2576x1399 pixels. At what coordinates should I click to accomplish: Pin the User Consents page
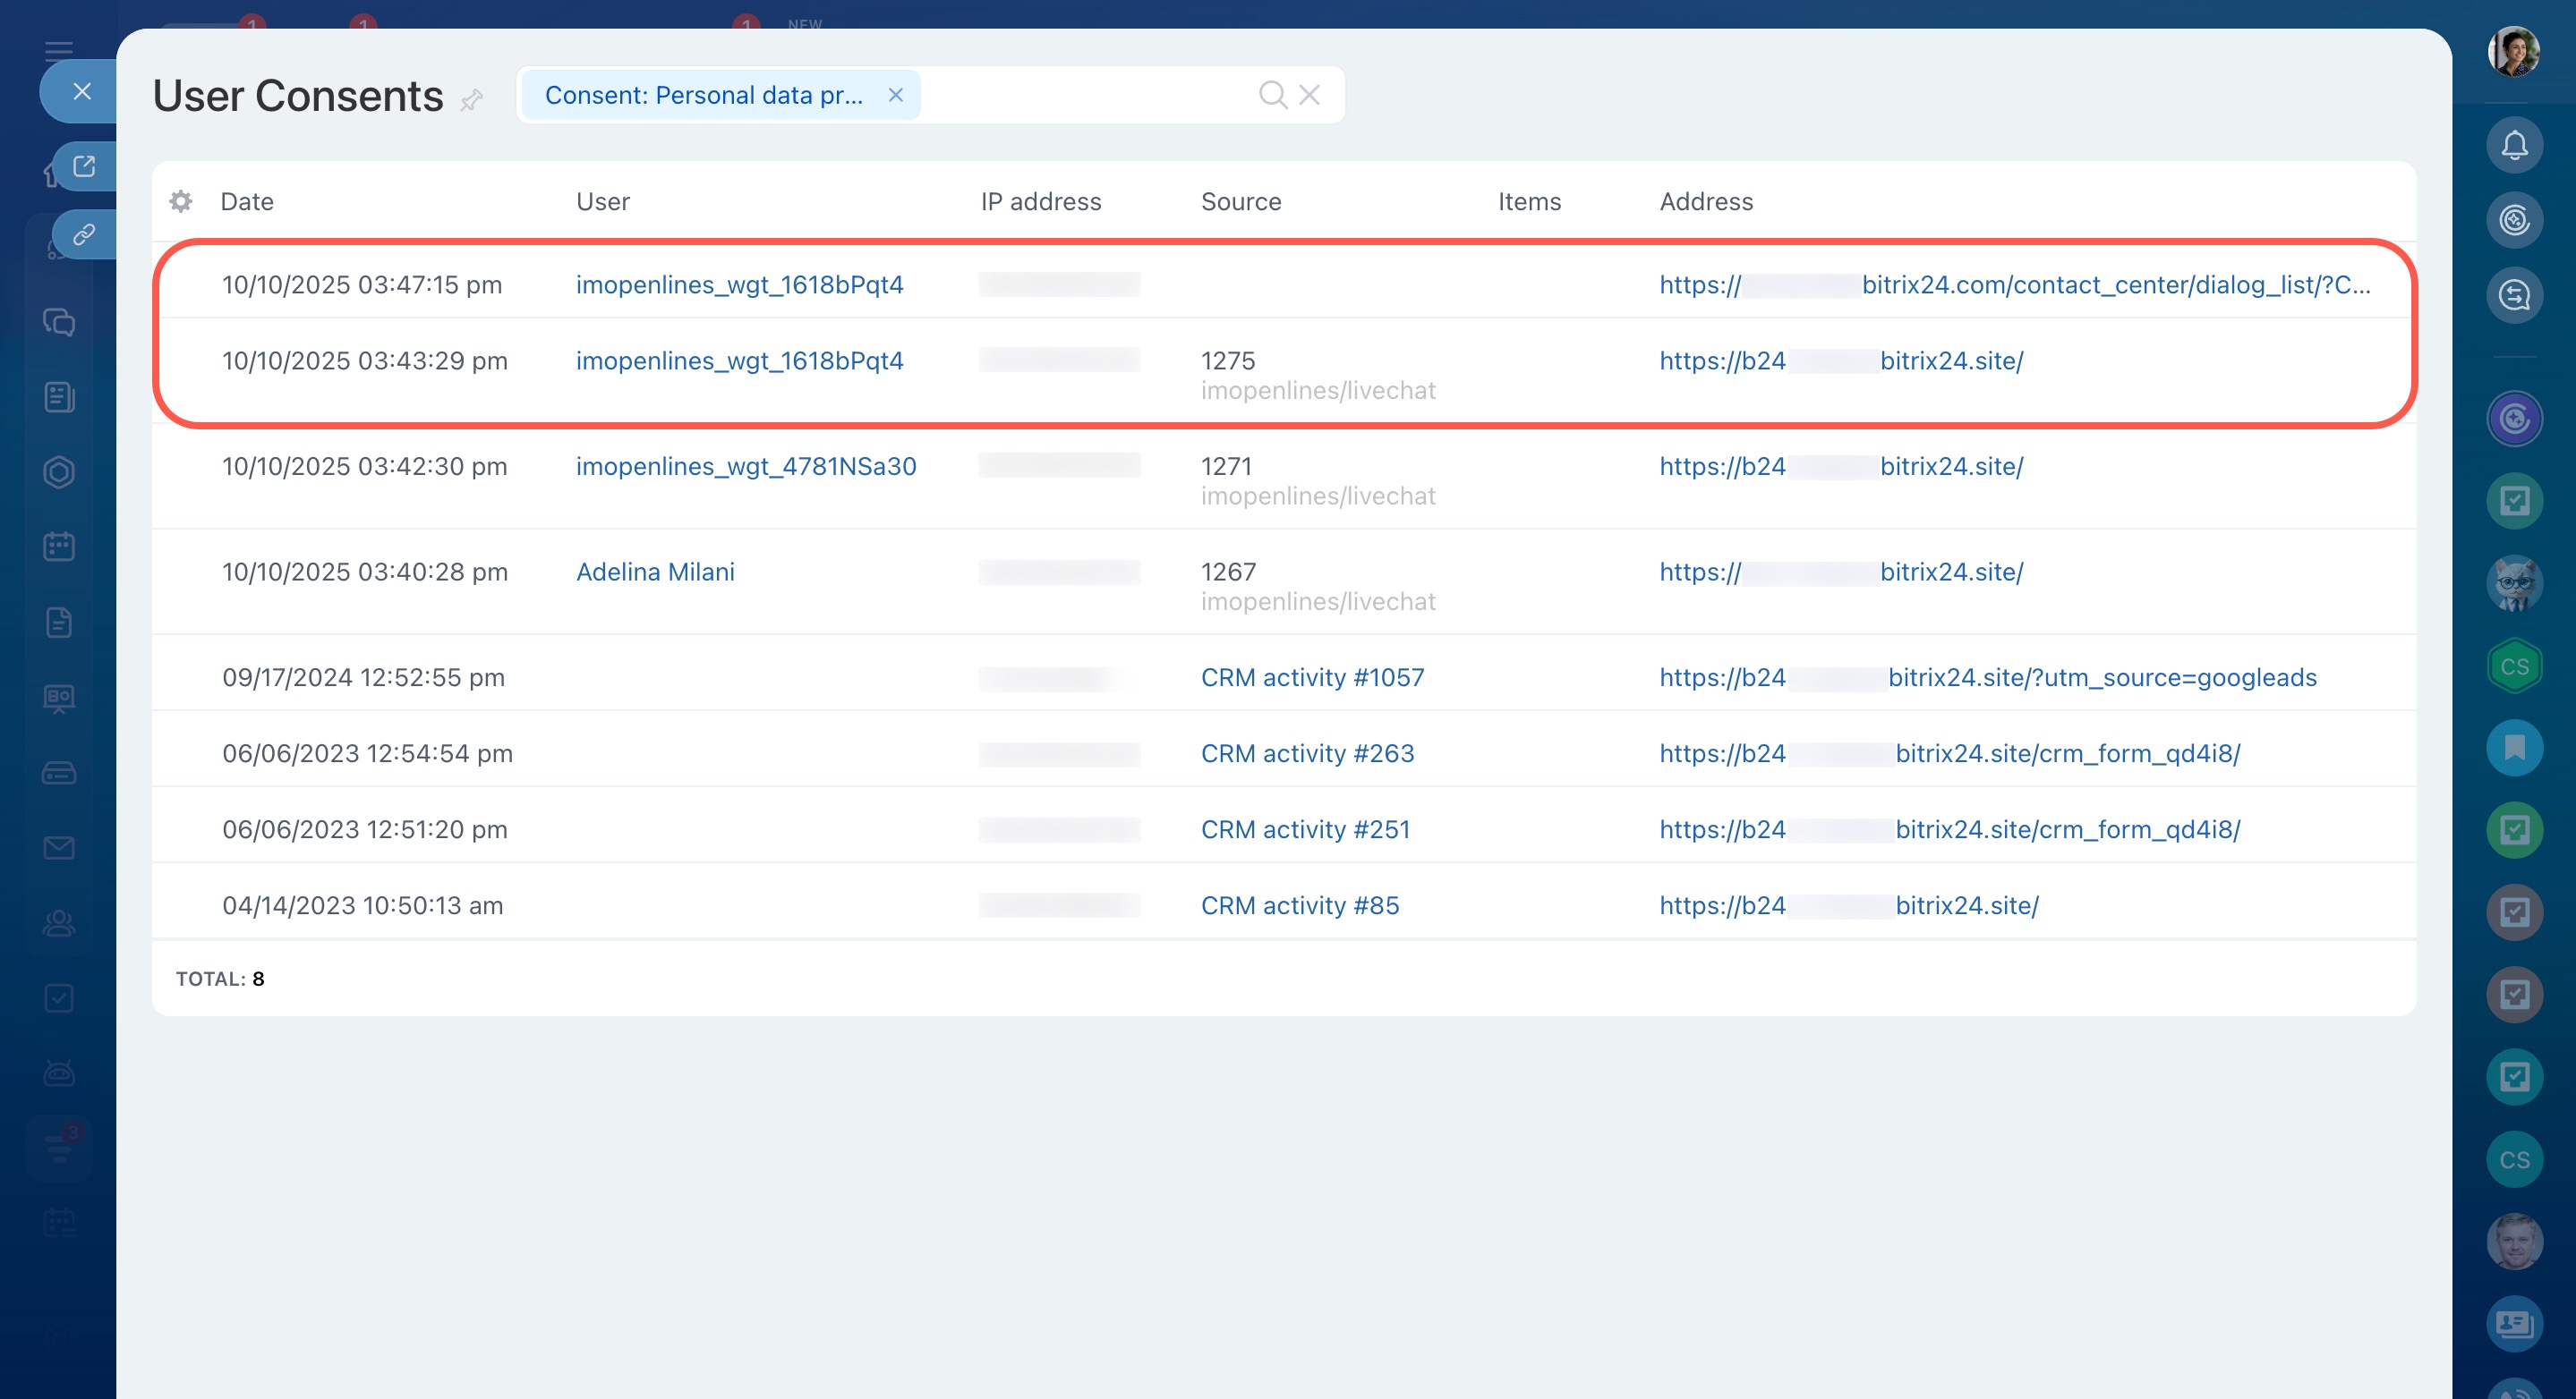point(472,99)
